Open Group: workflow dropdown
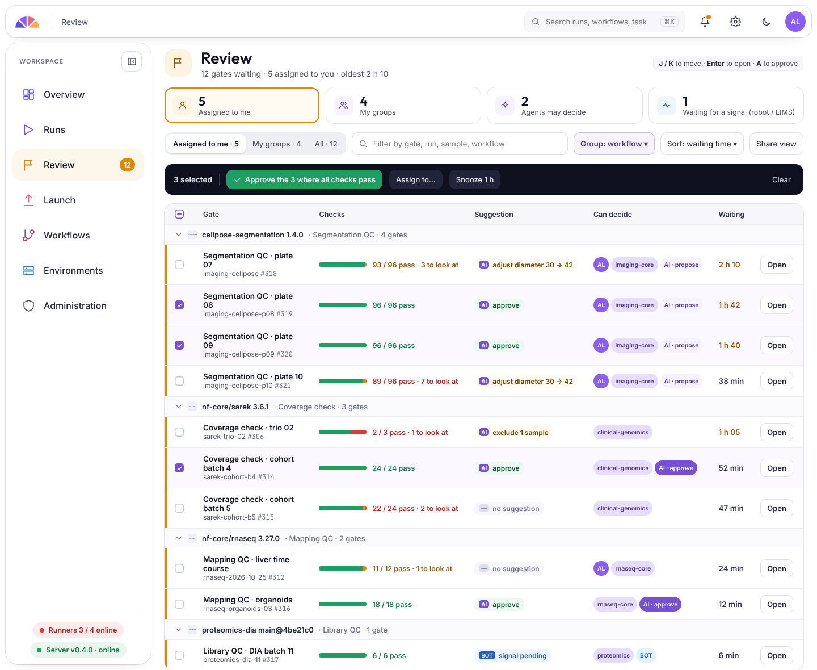 pos(614,144)
